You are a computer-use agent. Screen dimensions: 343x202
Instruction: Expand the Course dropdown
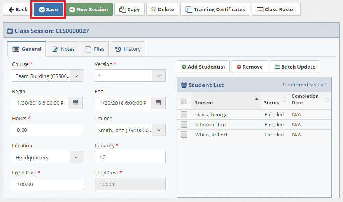(x=76, y=76)
